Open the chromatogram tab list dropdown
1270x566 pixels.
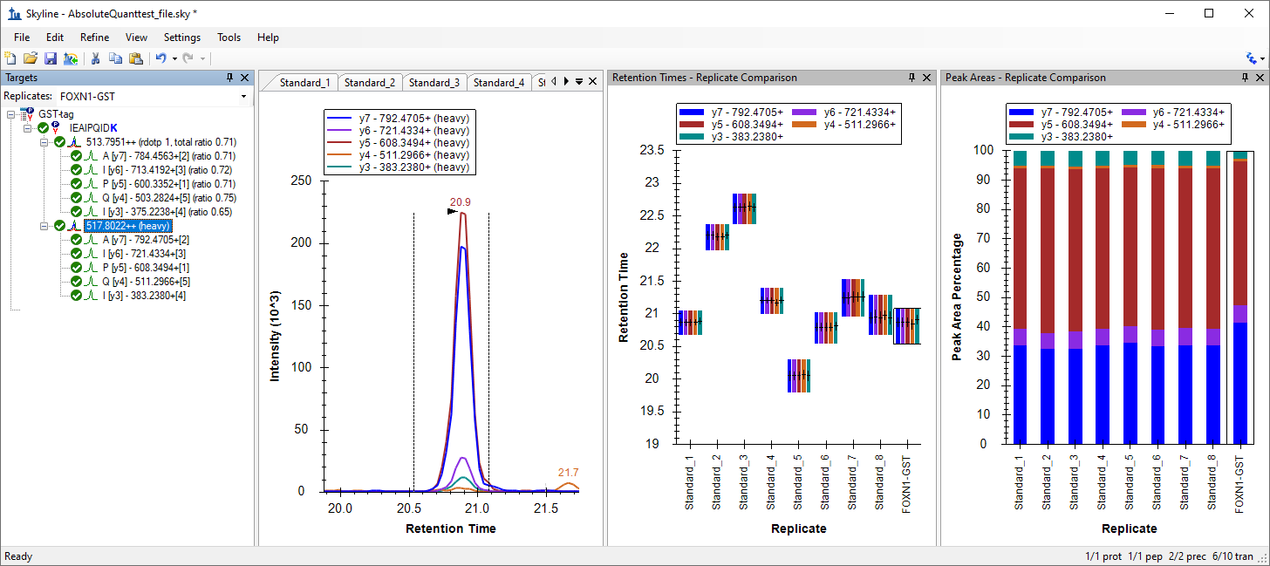tap(579, 81)
